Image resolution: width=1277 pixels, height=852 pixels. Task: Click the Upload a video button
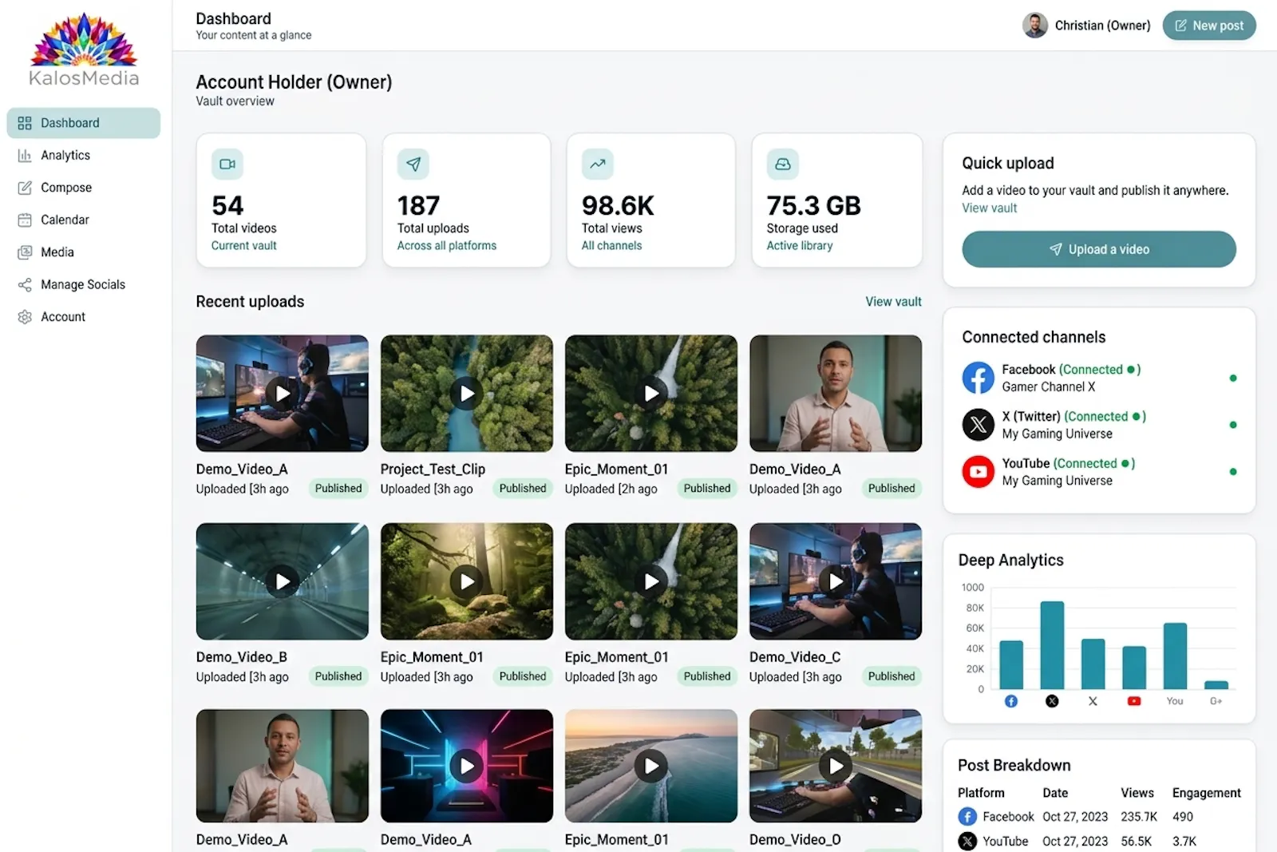pos(1099,249)
